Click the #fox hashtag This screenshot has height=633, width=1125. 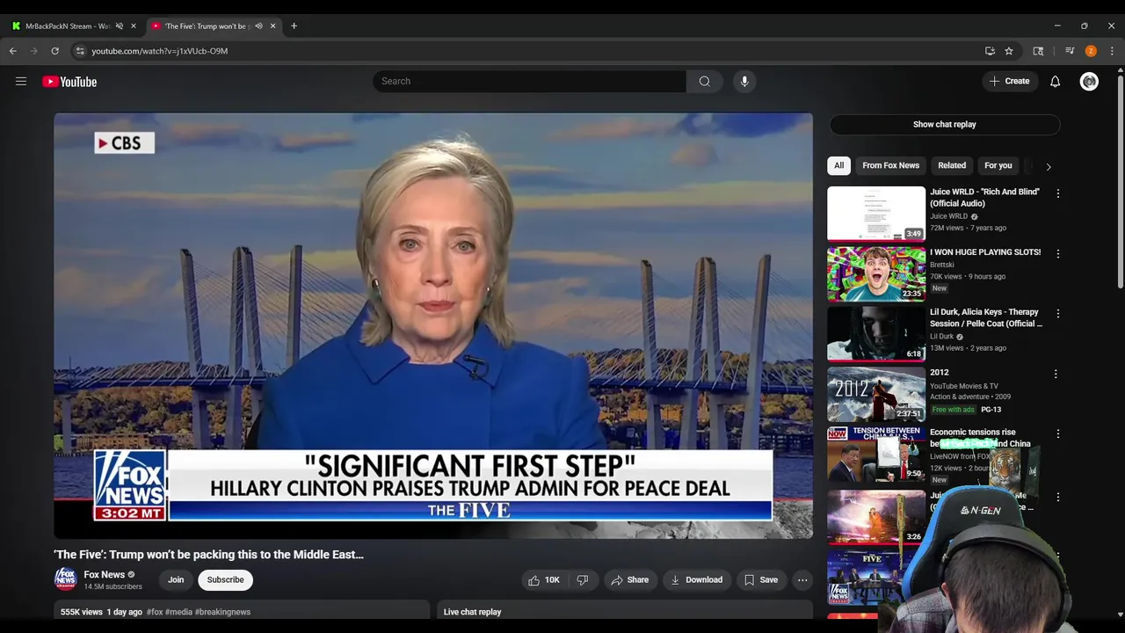155,612
